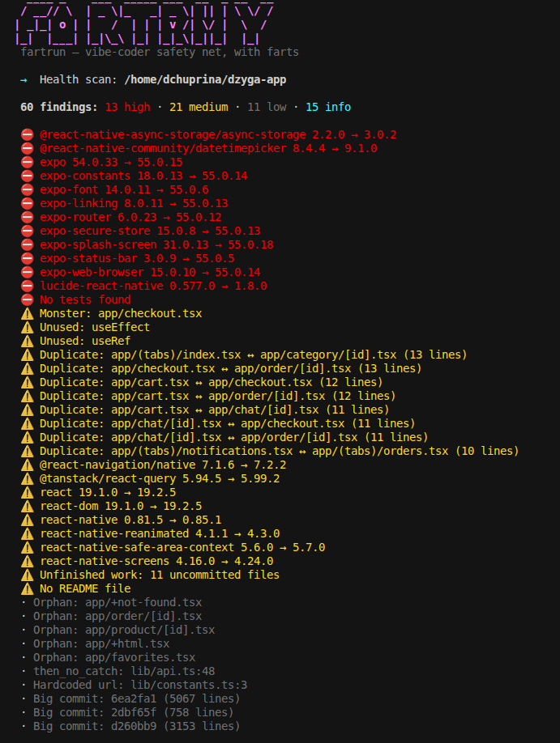Click 'Monster: app/checkout.tsx' text
The height and width of the screenshot is (743, 560).
121,313
